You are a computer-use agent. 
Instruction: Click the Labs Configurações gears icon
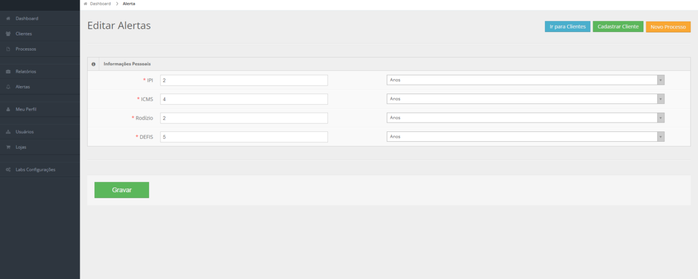pos(8,170)
